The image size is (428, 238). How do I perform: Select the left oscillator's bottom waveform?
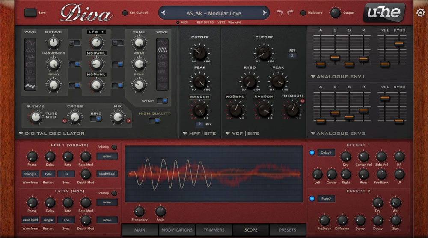30,86
